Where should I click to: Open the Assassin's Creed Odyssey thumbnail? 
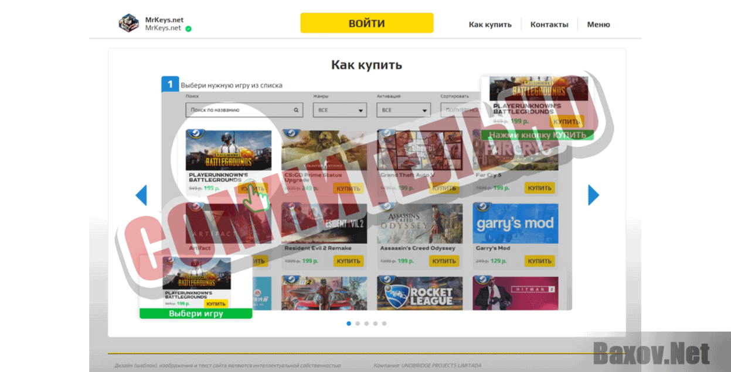coord(420,223)
